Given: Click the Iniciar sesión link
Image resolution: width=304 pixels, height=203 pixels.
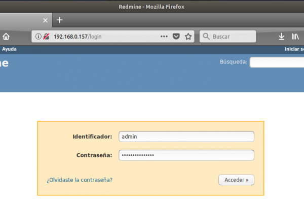Looking at the screenshot, I should coord(294,49).
